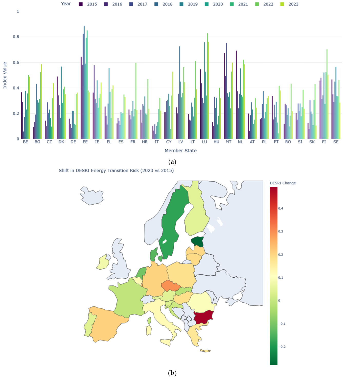The width and height of the screenshot is (344, 378).
Task: Click the 0.8 tick on the bar chart y-axis
Action: (x=16, y=37)
